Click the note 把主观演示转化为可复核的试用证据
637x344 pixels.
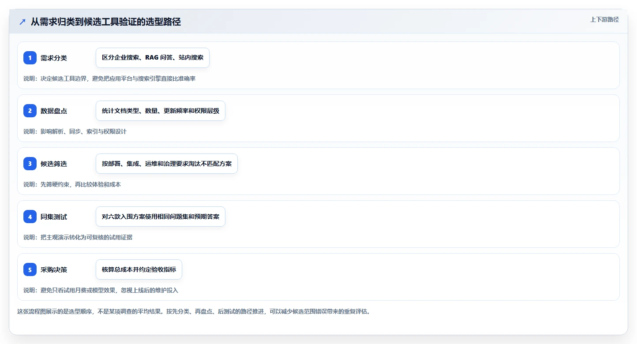click(78, 237)
